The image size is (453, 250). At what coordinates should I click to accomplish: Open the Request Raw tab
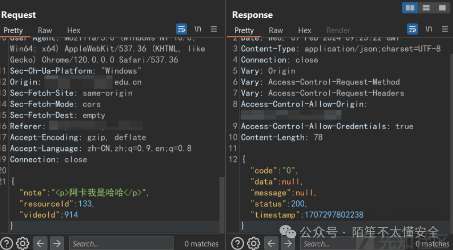click(x=45, y=30)
